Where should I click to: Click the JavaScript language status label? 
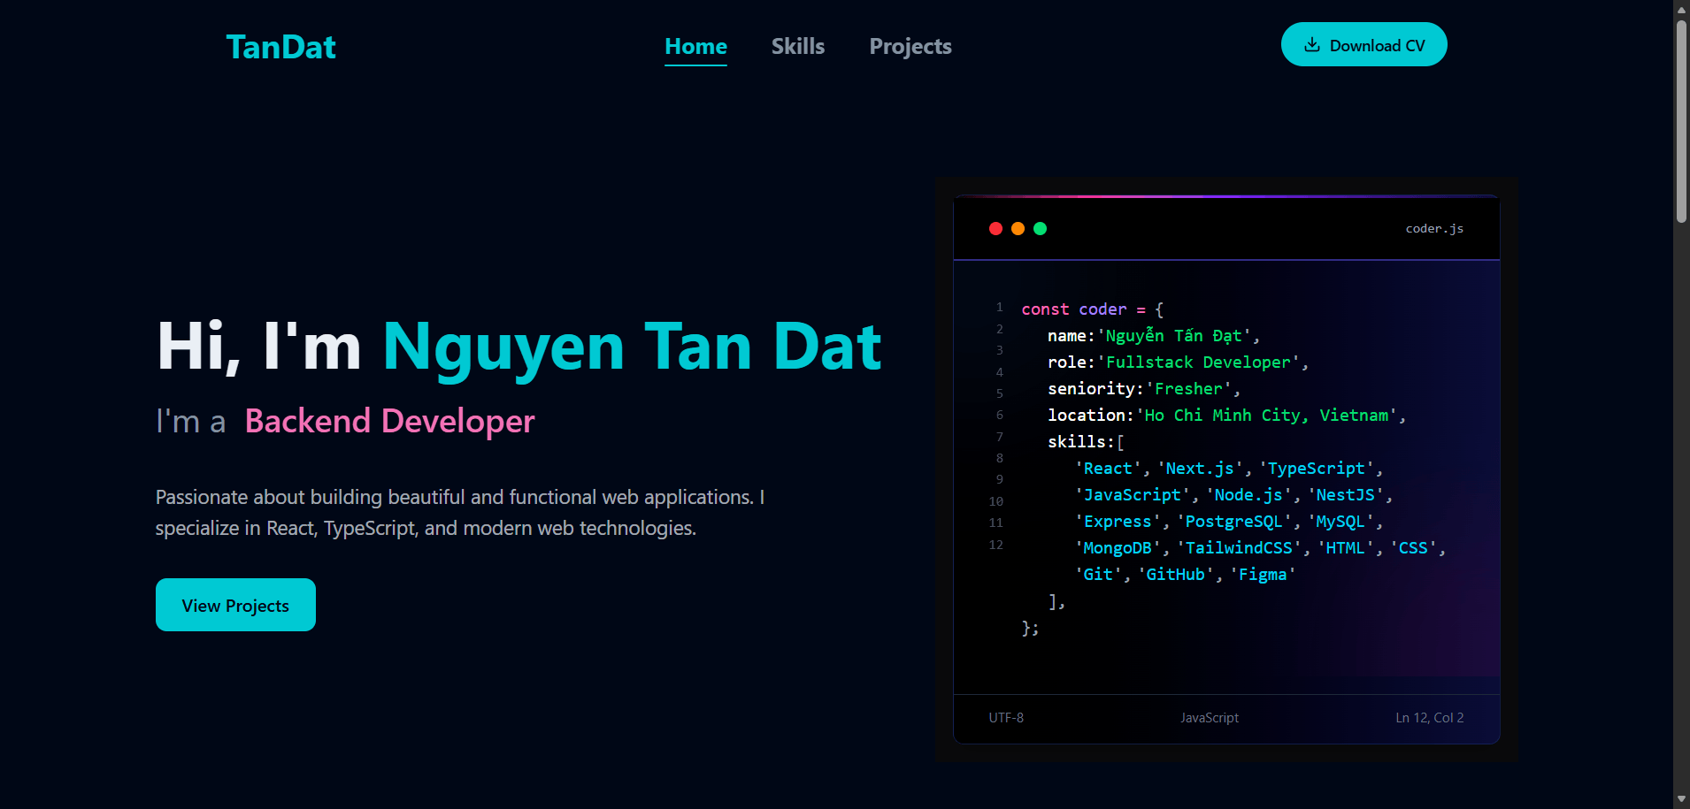click(1209, 718)
